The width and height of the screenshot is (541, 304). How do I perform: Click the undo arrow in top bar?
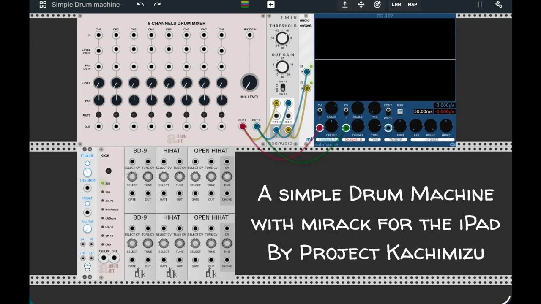140,5
